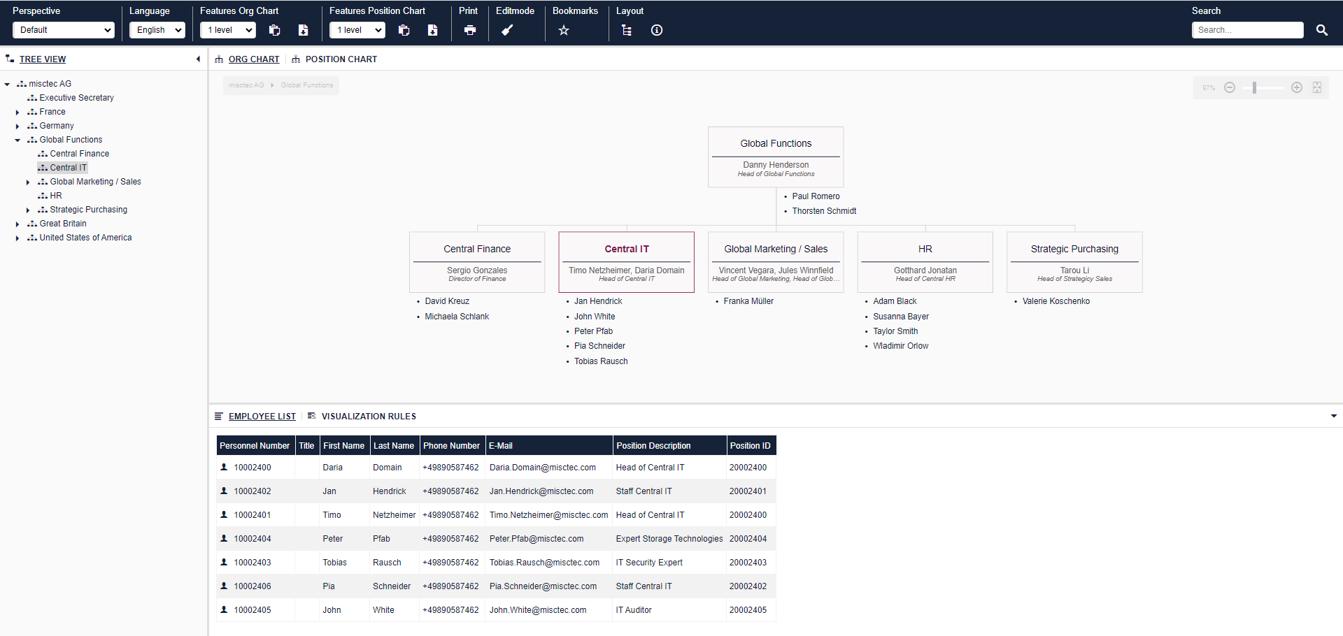This screenshot has width=1343, height=636.
Task: Open the VISUALIZATION RULES tab
Action: coord(369,417)
